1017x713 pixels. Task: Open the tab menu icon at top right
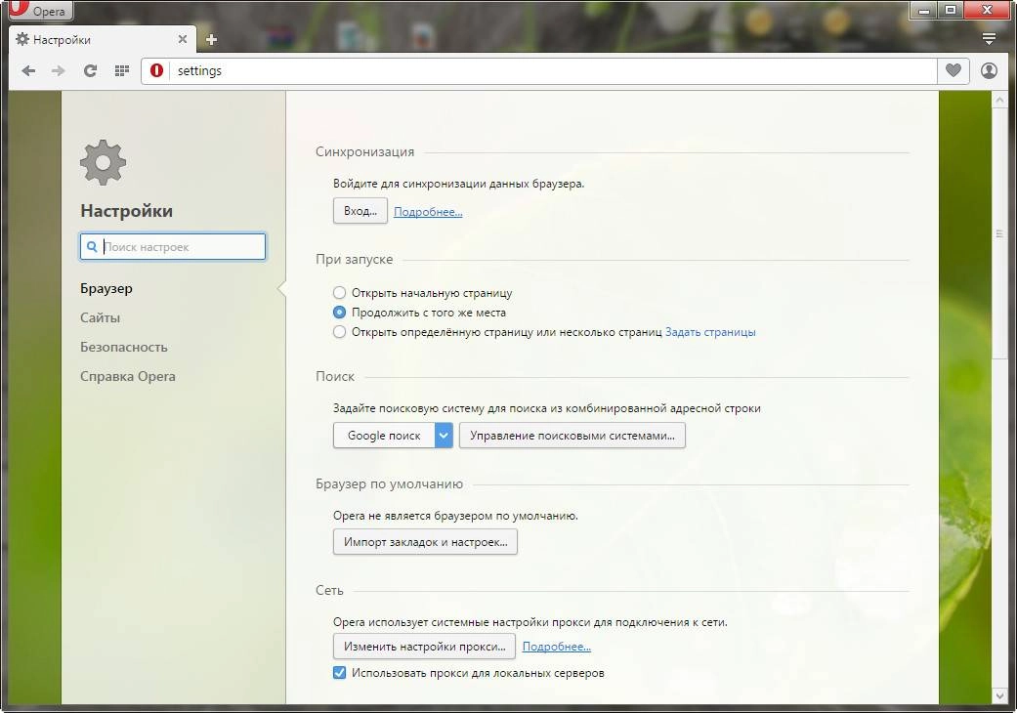[x=989, y=39]
